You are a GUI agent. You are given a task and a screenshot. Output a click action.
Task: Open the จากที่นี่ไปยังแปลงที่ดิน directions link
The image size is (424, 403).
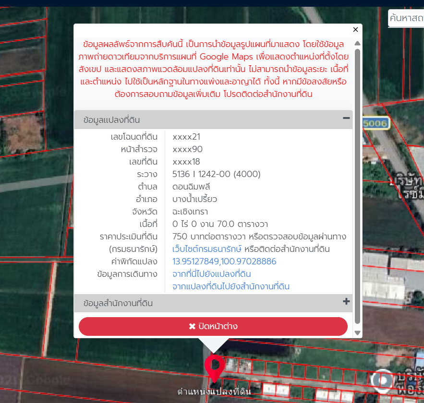[x=211, y=273]
